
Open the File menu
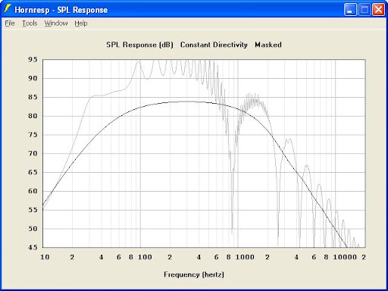click(x=10, y=23)
